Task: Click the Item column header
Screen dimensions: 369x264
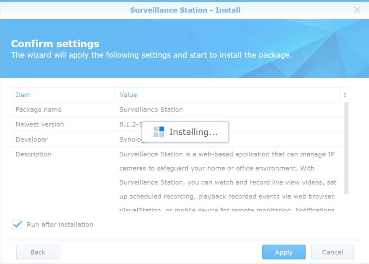Action: click(x=63, y=95)
